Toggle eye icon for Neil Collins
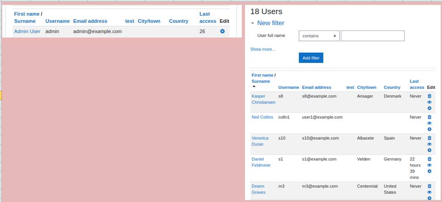 (x=429, y=123)
